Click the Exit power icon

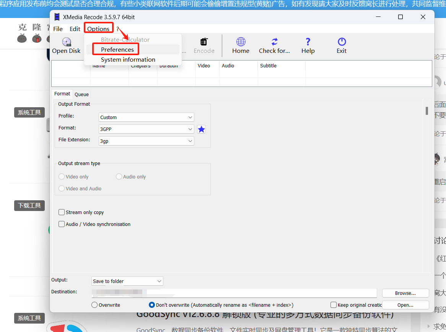click(x=342, y=42)
